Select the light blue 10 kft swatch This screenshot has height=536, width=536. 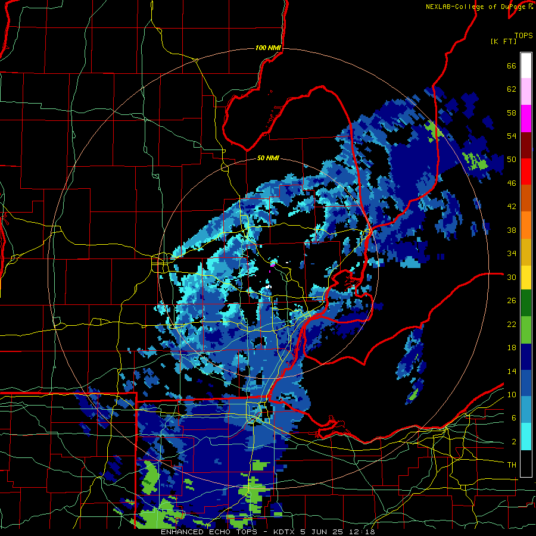(x=526, y=410)
